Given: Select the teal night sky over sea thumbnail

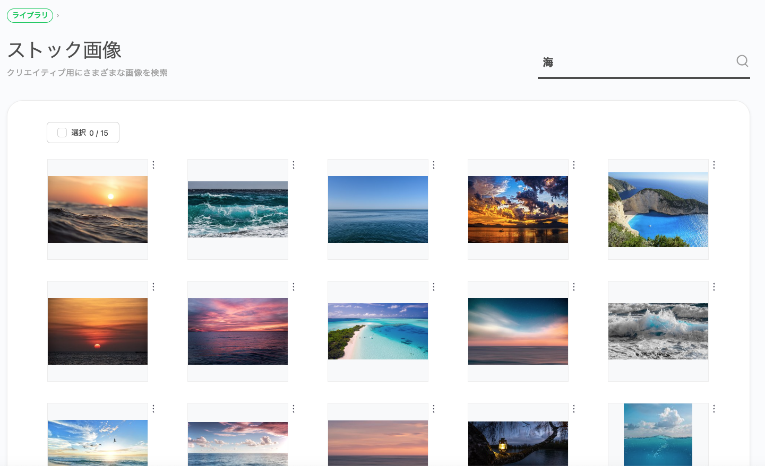Looking at the screenshot, I should coord(518,331).
